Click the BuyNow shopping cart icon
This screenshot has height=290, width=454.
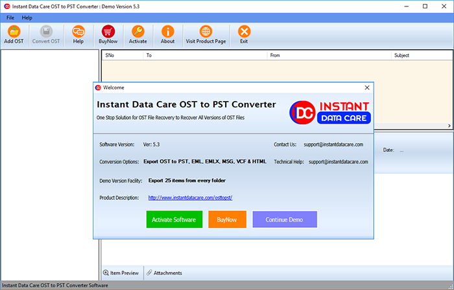(x=108, y=31)
